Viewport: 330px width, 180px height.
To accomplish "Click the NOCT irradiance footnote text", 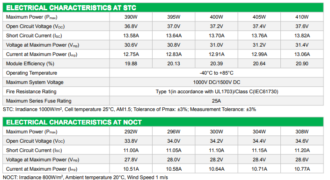I will (85, 177).
